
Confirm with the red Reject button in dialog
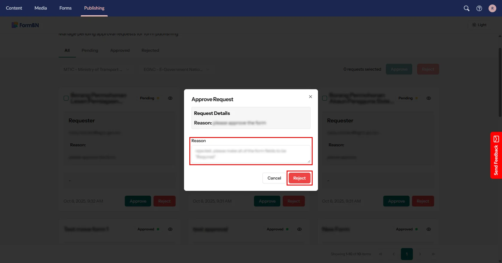coord(299,178)
